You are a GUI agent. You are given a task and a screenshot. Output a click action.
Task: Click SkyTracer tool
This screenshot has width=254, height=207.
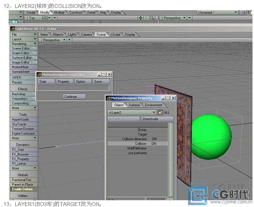[24, 124]
